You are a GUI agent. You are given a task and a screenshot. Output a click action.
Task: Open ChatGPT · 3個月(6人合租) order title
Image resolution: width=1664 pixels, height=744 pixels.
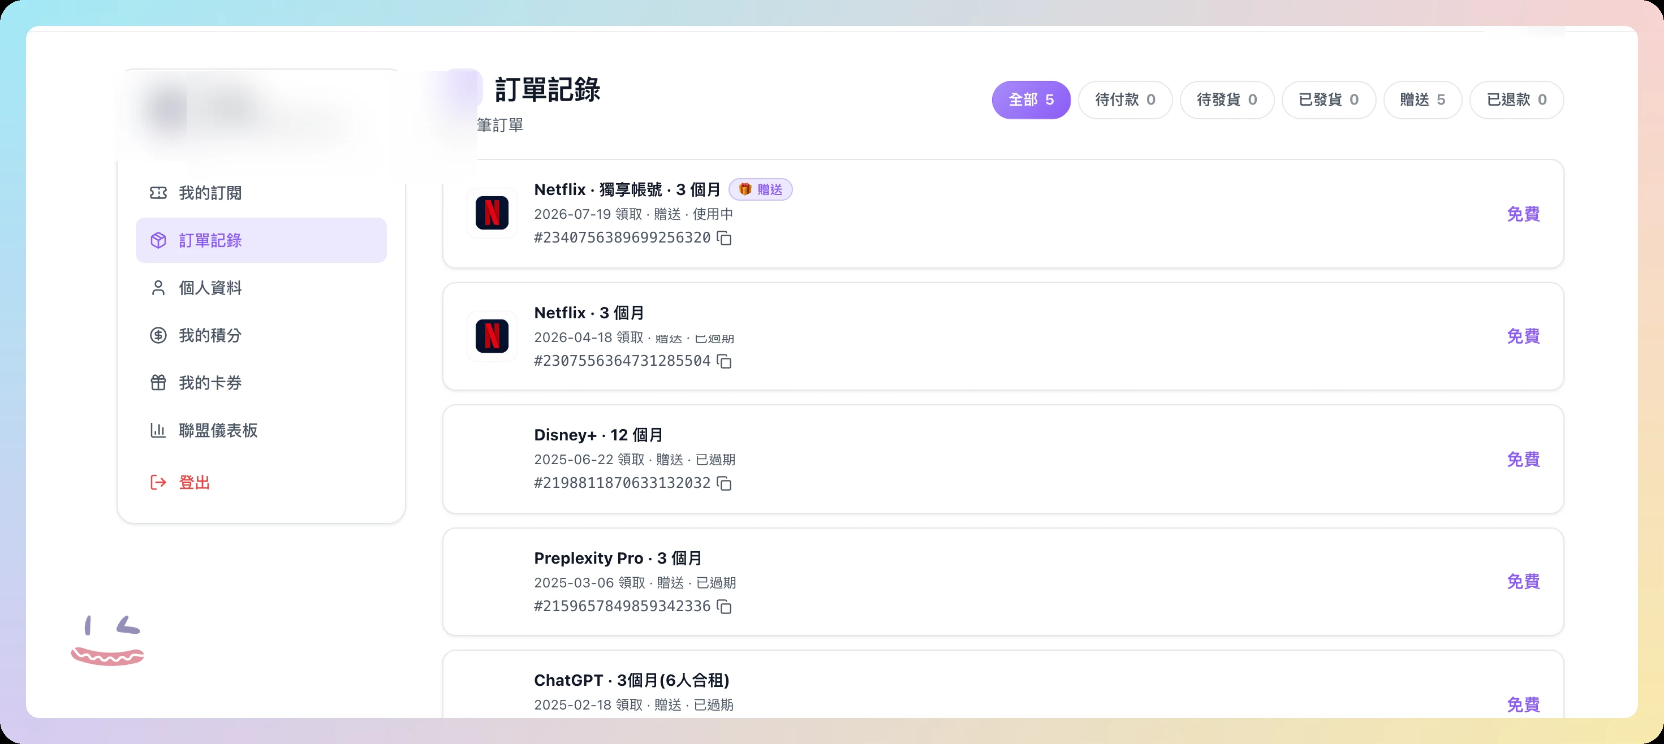(631, 681)
